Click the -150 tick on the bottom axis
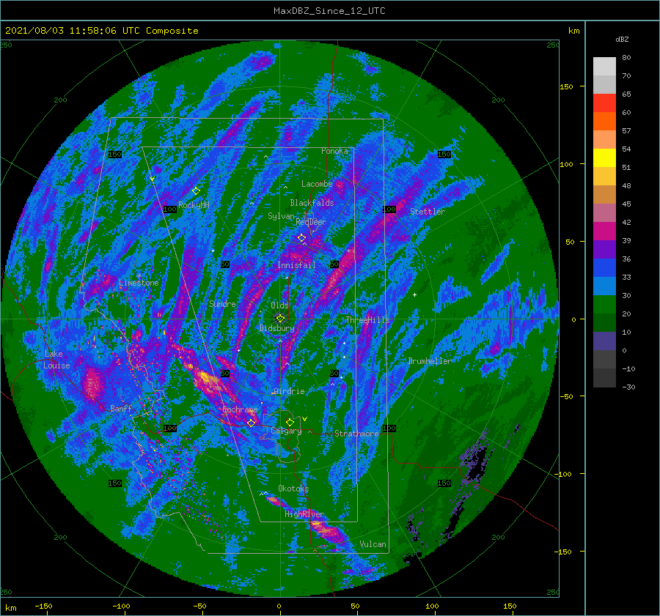 tap(43, 606)
